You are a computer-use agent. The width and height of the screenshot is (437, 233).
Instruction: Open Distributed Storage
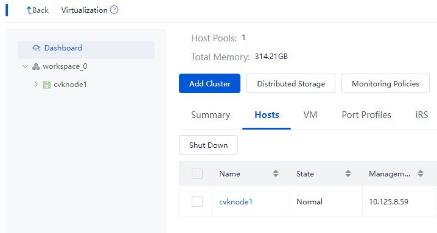pyautogui.click(x=291, y=83)
